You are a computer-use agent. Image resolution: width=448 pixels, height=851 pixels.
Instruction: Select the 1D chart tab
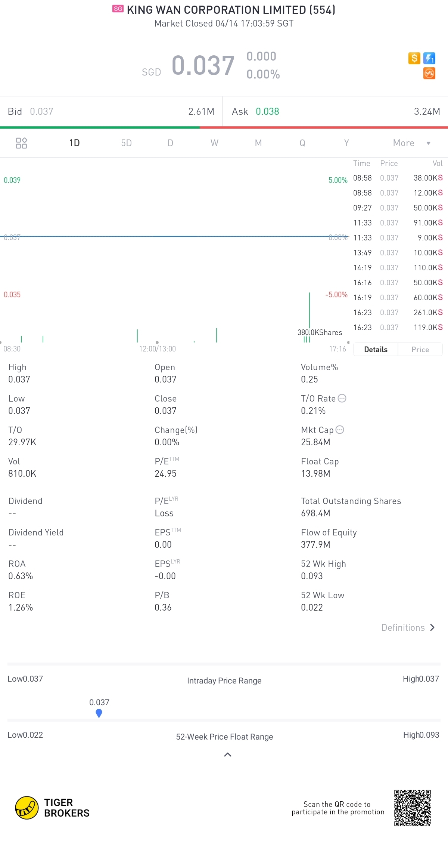(74, 143)
